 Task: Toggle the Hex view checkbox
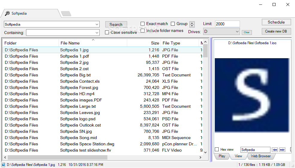(x=217, y=149)
